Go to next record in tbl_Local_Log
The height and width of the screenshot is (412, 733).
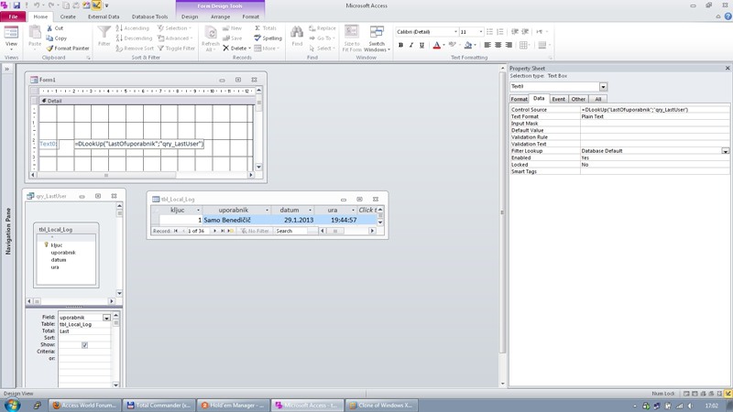click(x=215, y=231)
